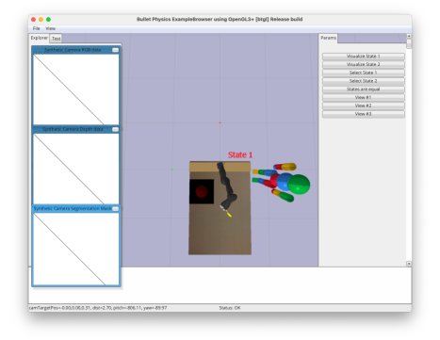Screen dimensions: 440x340
Task: Click the robot arm on the table
Action: (227, 186)
